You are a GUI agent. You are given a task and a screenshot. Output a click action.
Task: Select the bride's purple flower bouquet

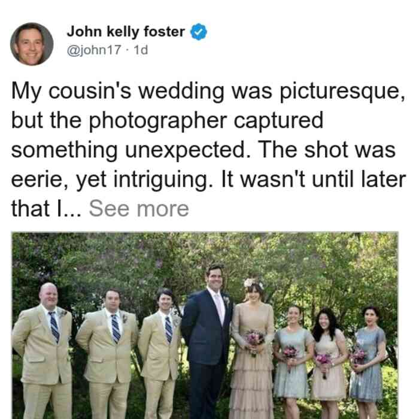click(254, 340)
